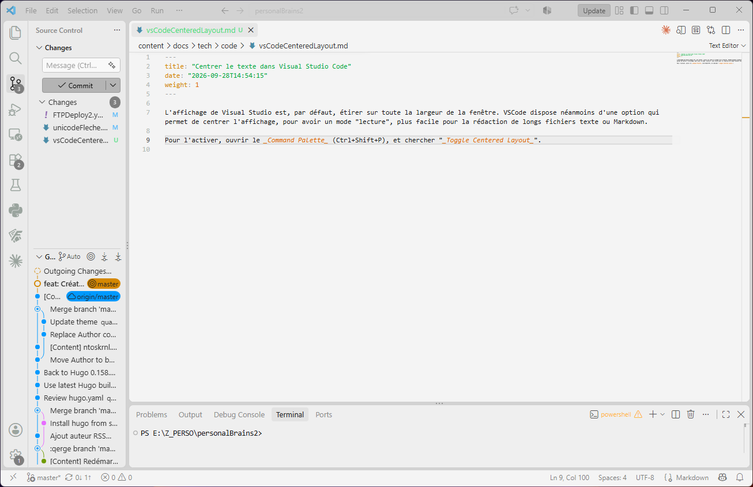This screenshot has height=487, width=753.
Task: Click the open changes compare icon
Action: [x=711, y=30]
